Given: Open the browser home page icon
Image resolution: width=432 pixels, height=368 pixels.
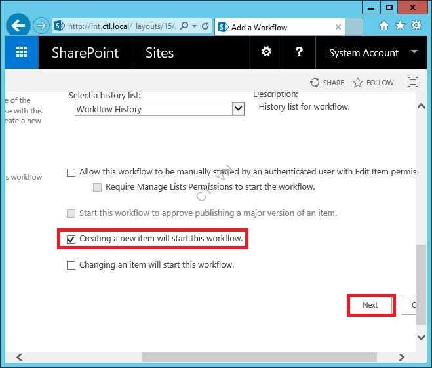Looking at the screenshot, I should 384,26.
